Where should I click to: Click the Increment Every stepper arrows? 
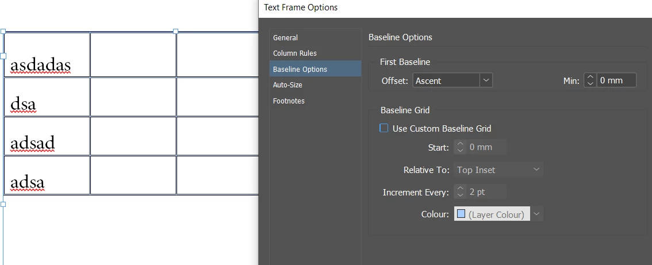point(459,191)
